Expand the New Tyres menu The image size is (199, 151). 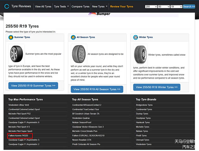pyautogui.click(x=100, y=7)
